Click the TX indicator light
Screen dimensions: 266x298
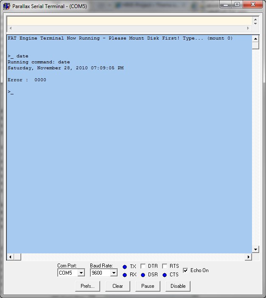(125, 267)
